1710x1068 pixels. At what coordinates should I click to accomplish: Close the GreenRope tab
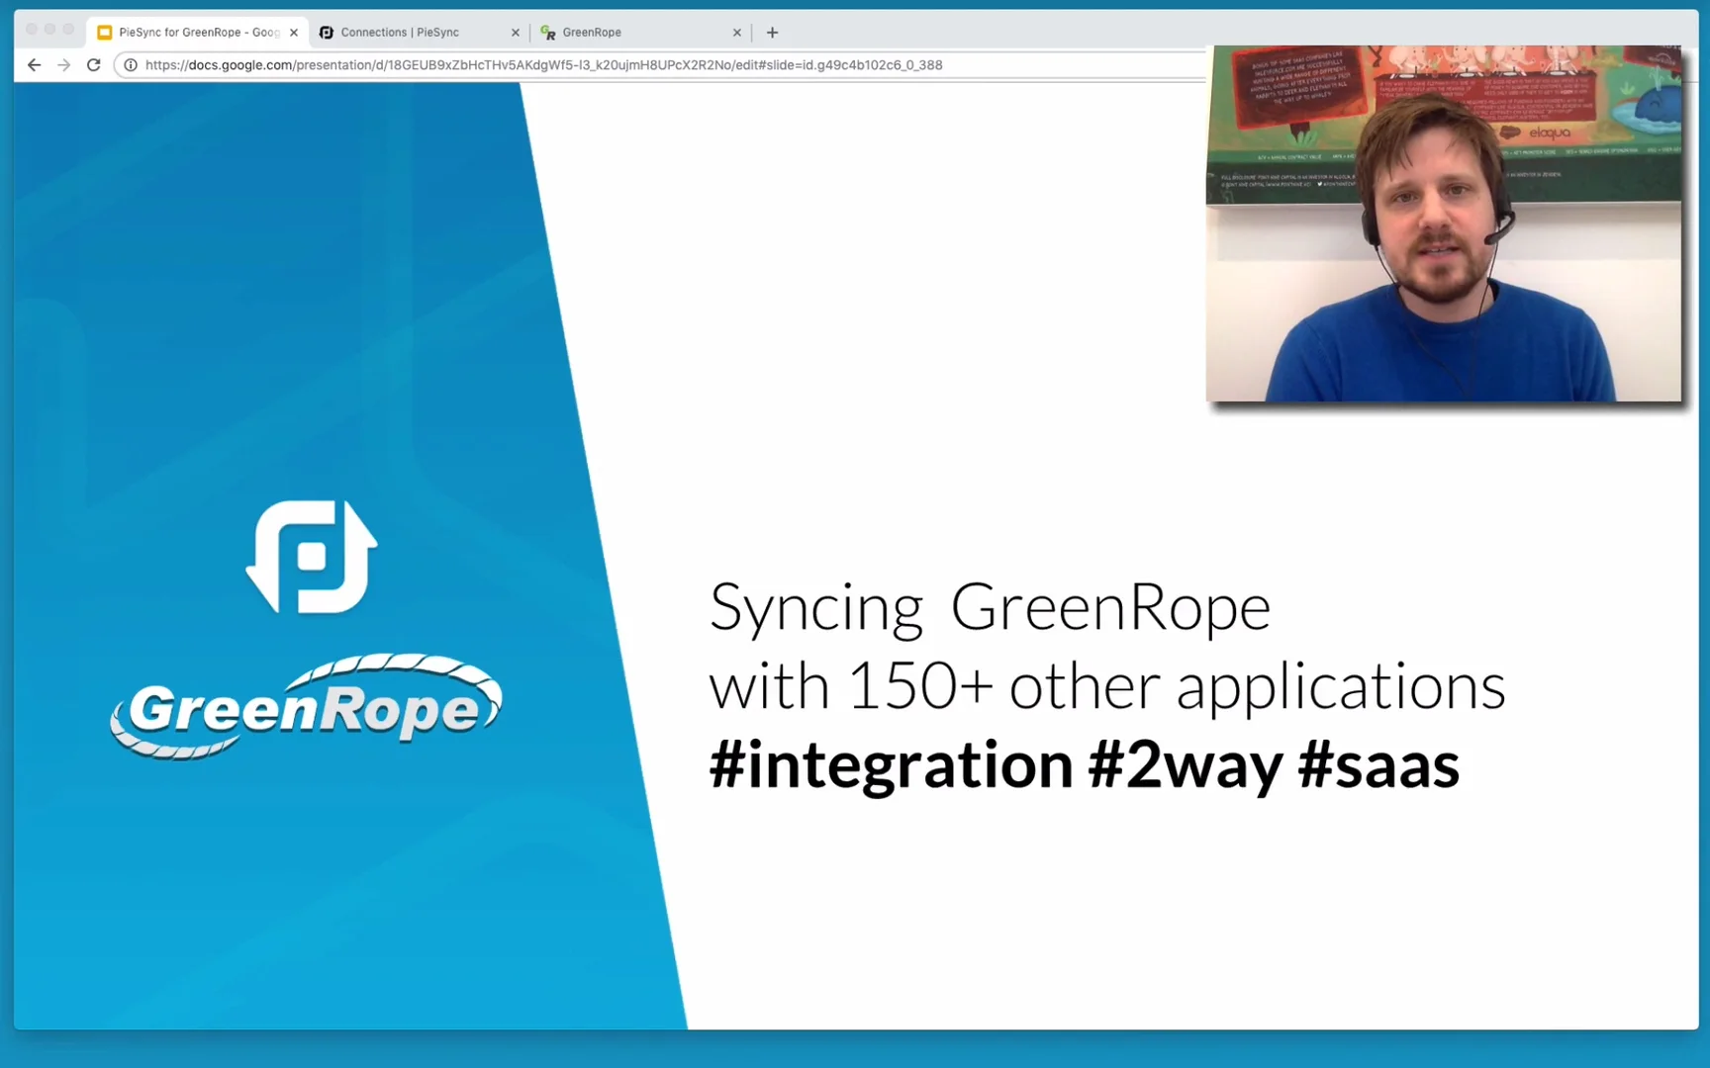pyautogui.click(x=736, y=32)
